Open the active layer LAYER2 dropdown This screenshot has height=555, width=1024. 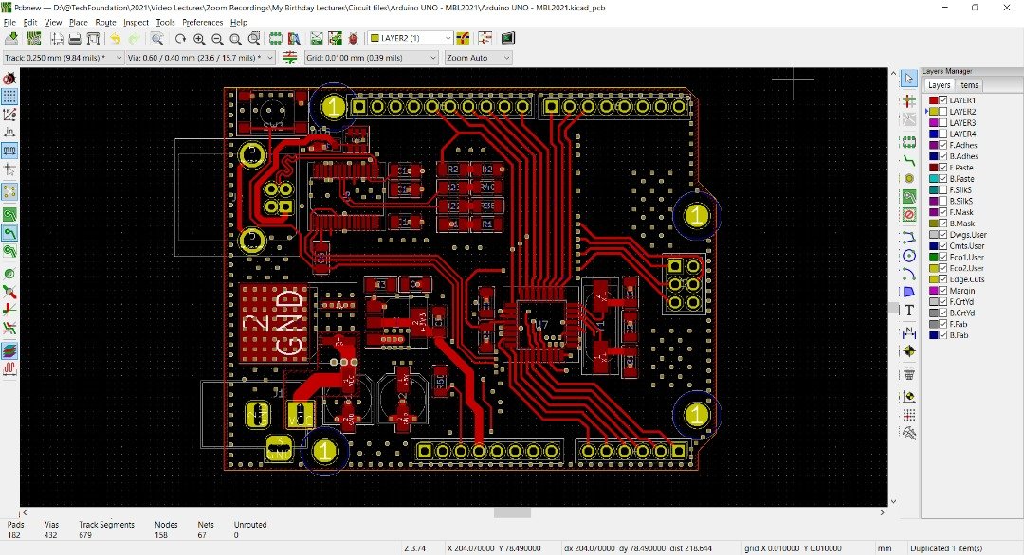pos(411,39)
